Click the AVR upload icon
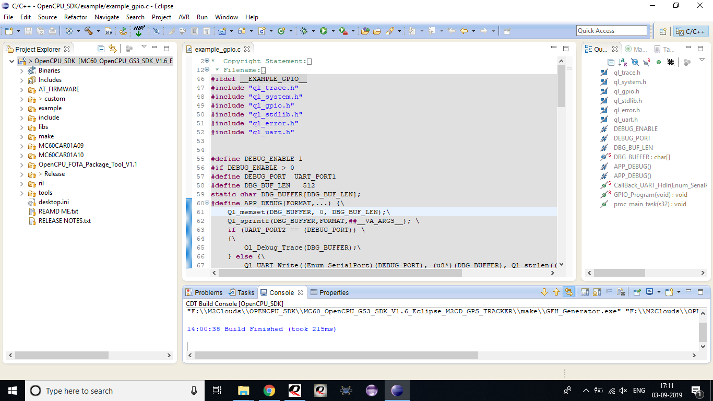The image size is (713, 401). [x=139, y=31]
